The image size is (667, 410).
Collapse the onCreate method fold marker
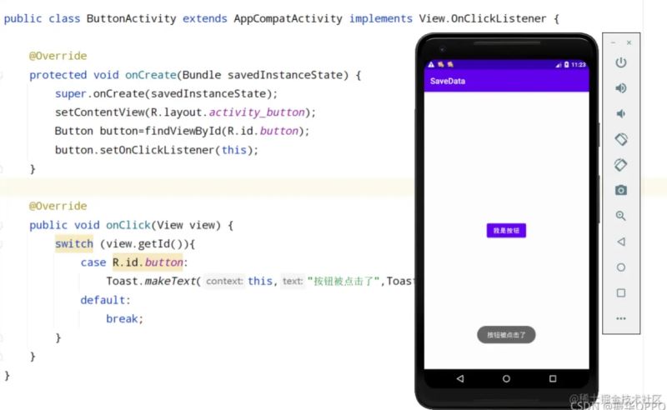point(3,75)
